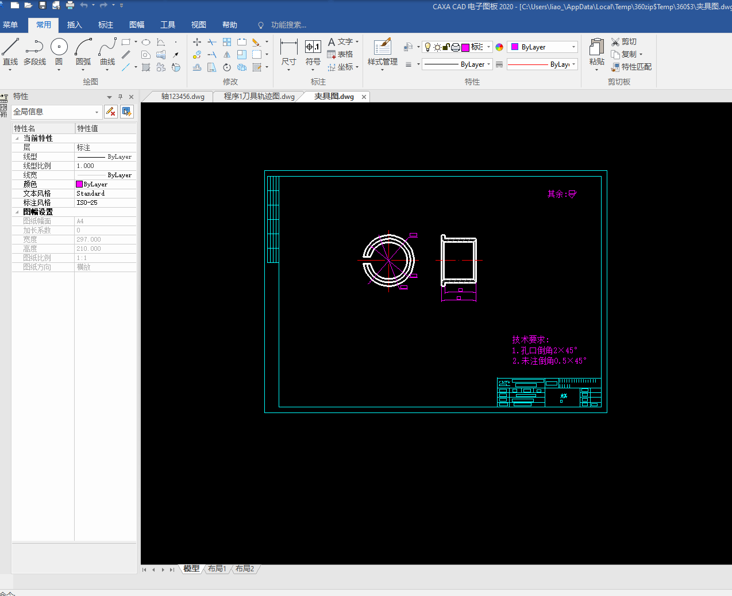The width and height of the screenshot is (732, 596).
Task: Click the rotate tool in 修改 group
Action: 227,67
